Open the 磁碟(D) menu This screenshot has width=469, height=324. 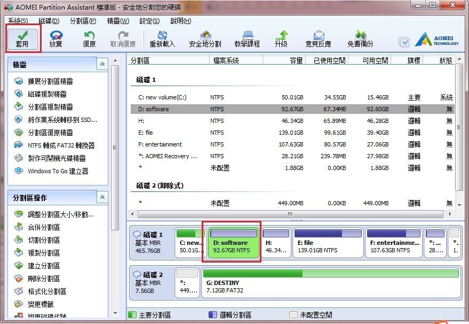(x=49, y=21)
